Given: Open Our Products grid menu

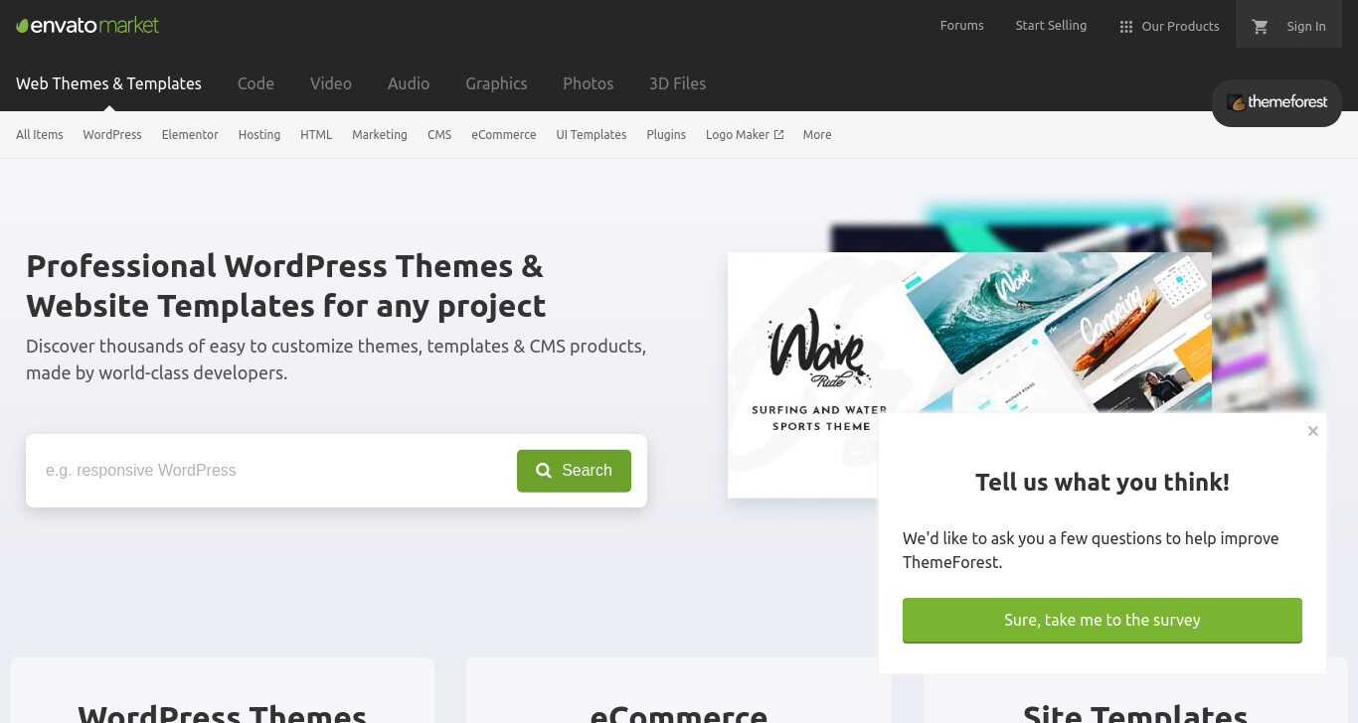Looking at the screenshot, I should pyautogui.click(x=1169, y=27).
